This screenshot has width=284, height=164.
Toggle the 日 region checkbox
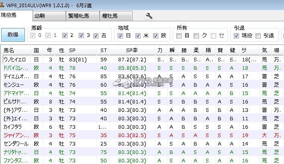pyautogui.click(x=121, y=36)
